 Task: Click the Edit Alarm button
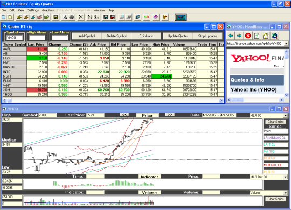[146, 36]
